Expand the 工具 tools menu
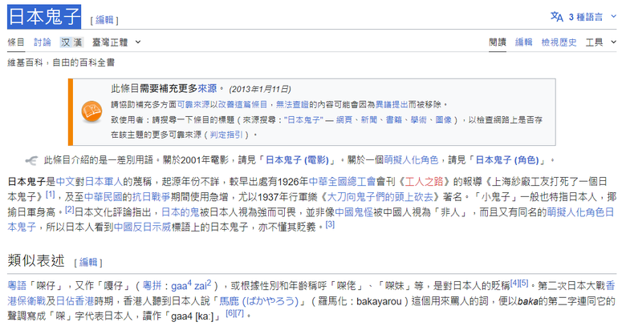626x330 pixels. tap(601, 42)
